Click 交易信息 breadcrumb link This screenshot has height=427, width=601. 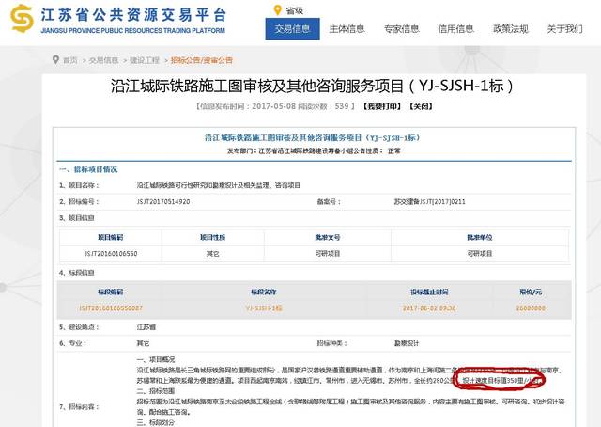coord(104,60)
